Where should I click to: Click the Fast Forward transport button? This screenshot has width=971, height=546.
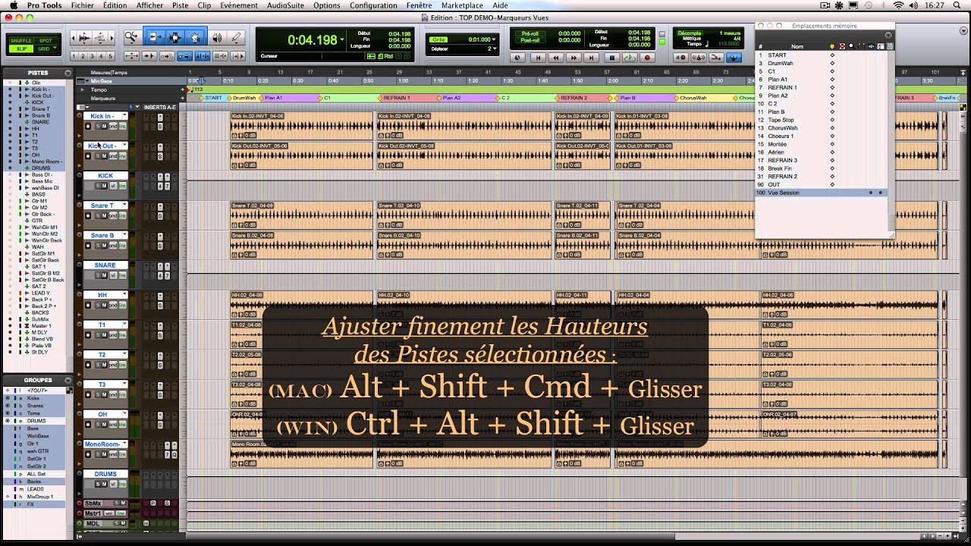pyautogui.click(x=573, y=58)
